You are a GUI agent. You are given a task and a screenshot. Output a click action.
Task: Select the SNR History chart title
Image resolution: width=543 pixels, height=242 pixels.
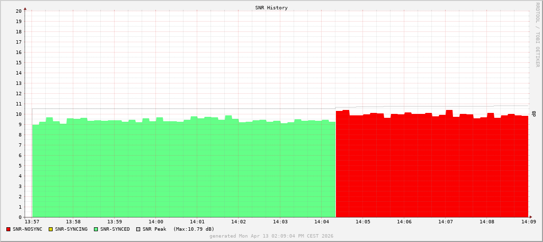[271, 8]
